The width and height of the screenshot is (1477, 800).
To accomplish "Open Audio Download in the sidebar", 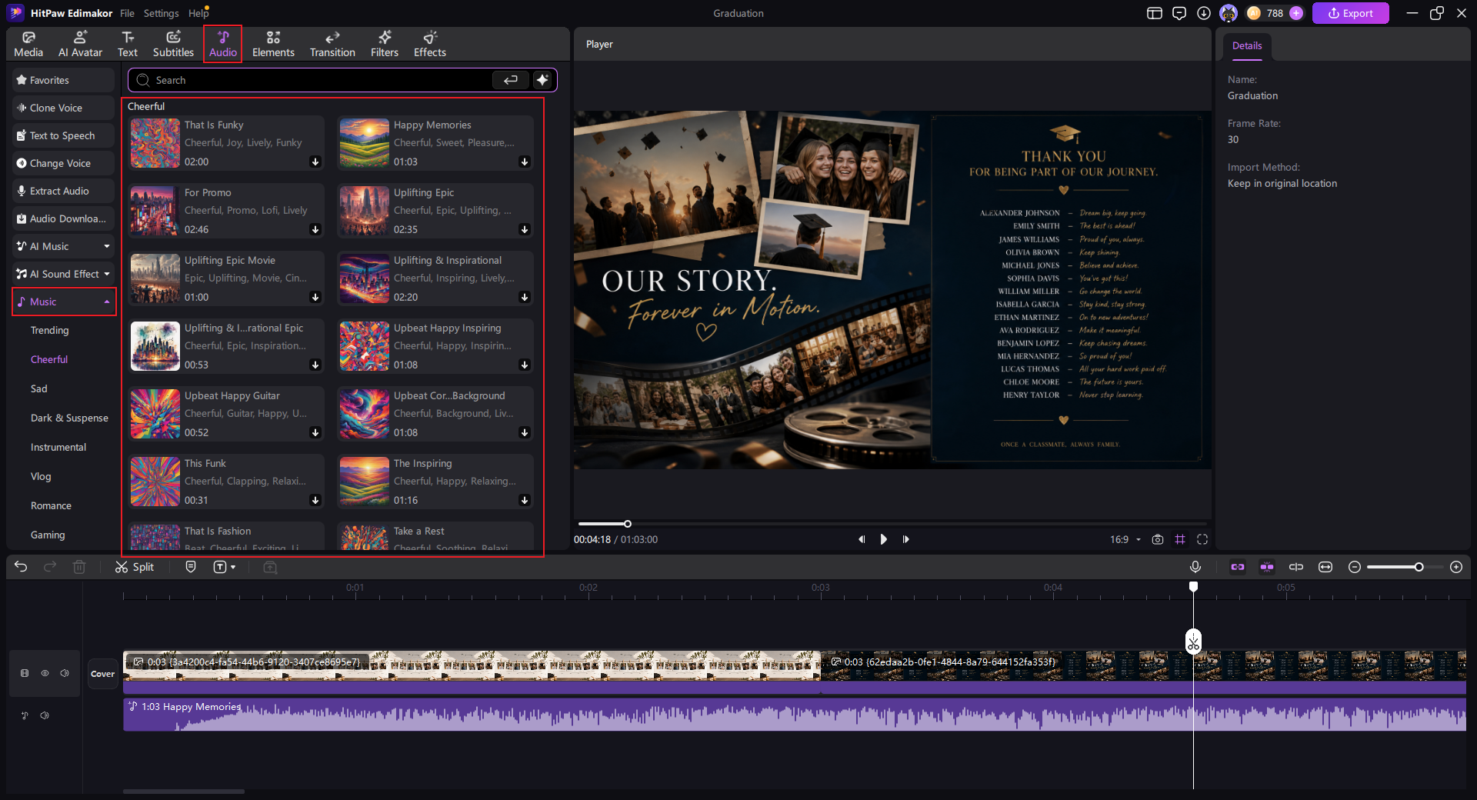I will (63, 218).
